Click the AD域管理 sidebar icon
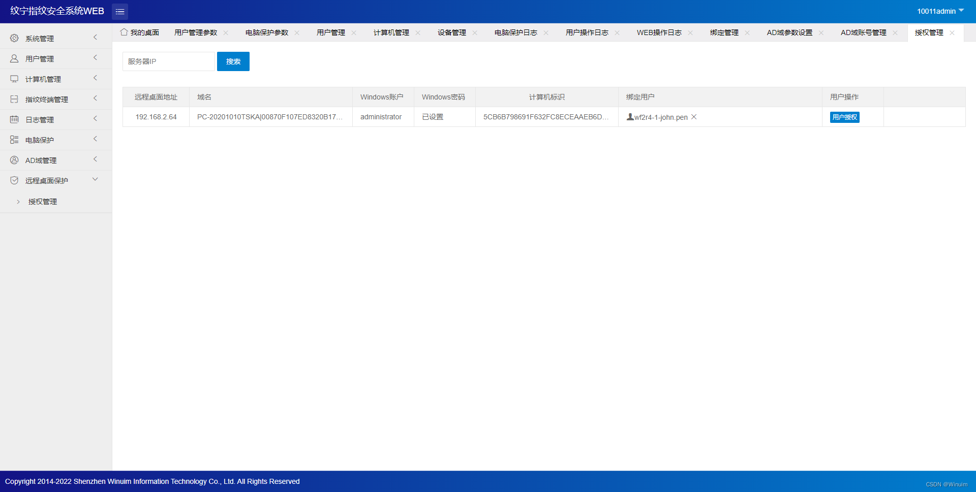Viewport: 976px width, 492px height. [14, 160]
